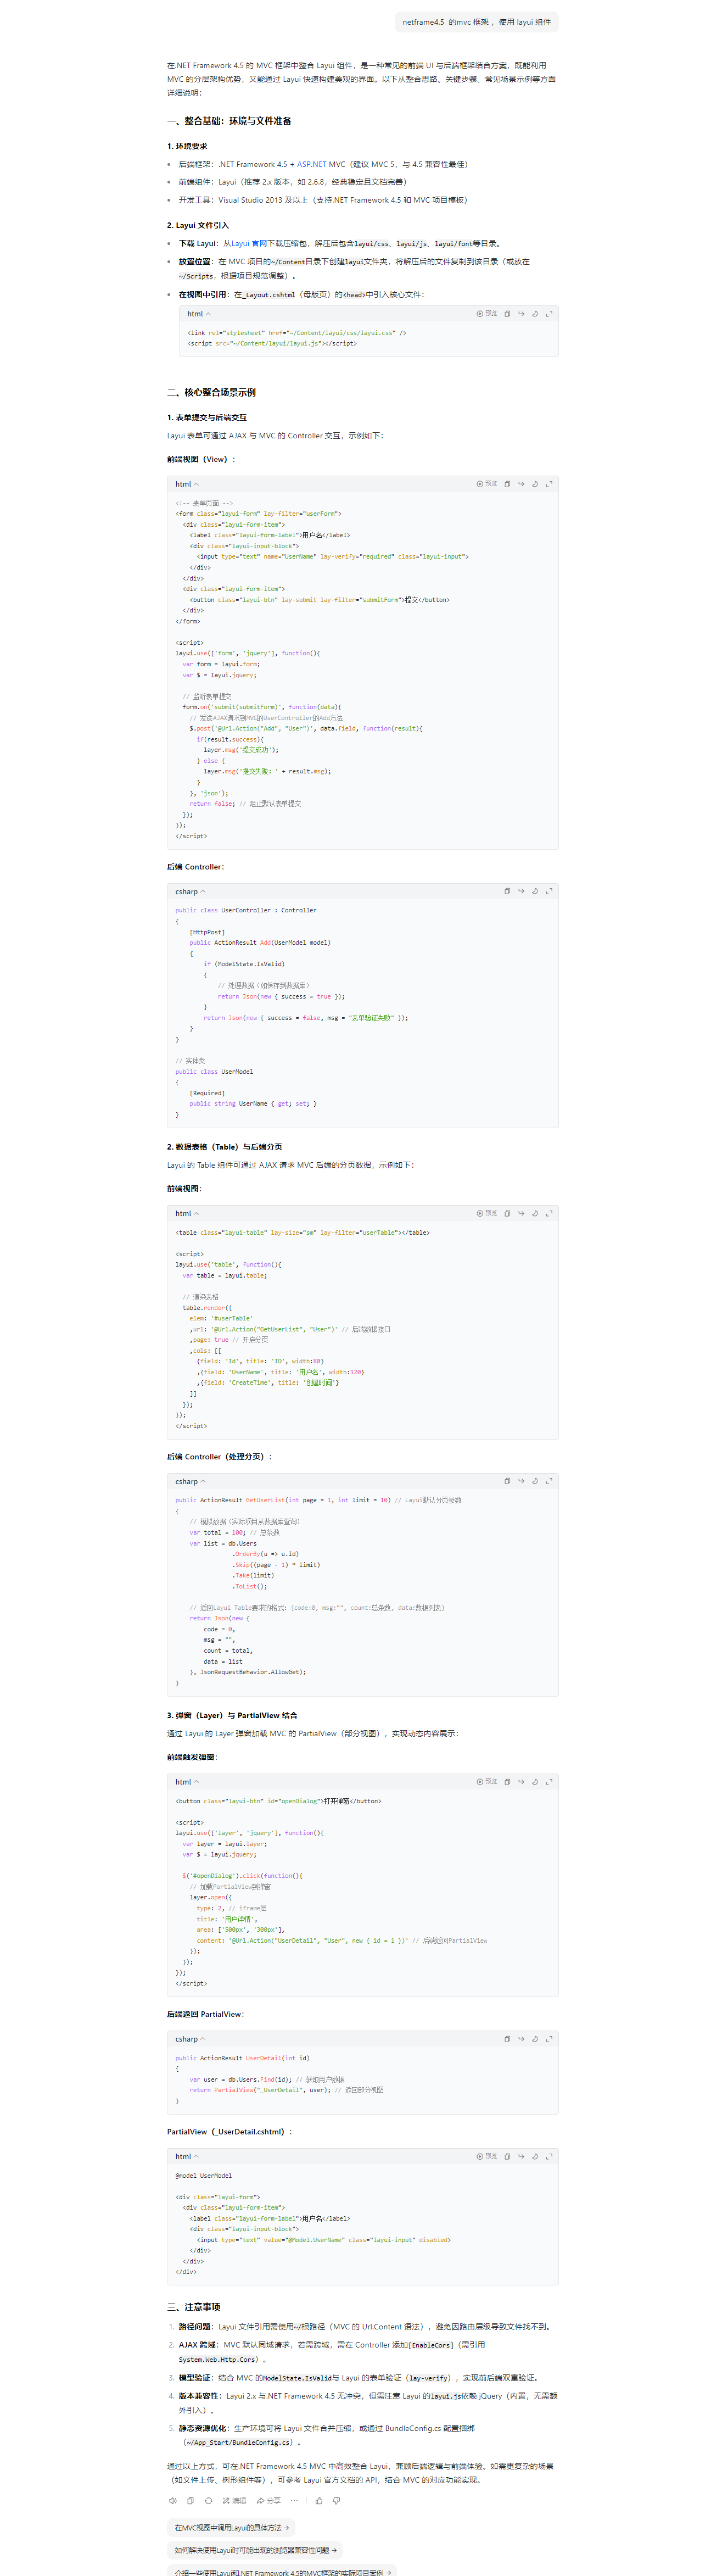Open more options below the answer
Screen dimensions: 711x2576
pyautogui.click(x=294, y=2501)
